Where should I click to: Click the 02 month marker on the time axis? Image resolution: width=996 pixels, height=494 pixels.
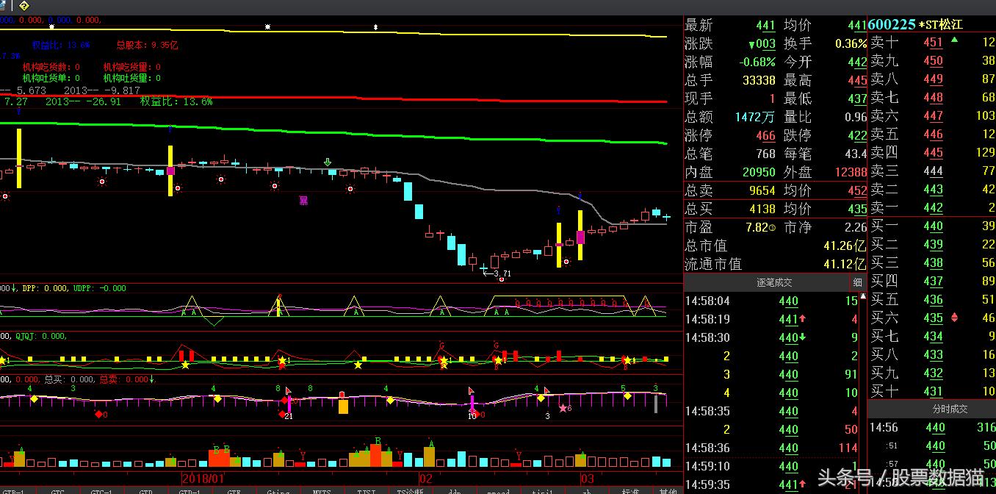425,478
